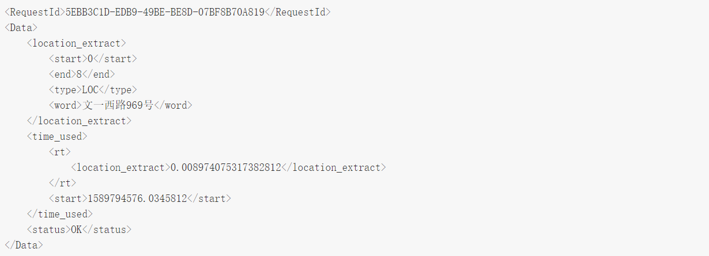Click the closing Data tag
Screen dimensions: 709x256
click(x=24, y=245)
